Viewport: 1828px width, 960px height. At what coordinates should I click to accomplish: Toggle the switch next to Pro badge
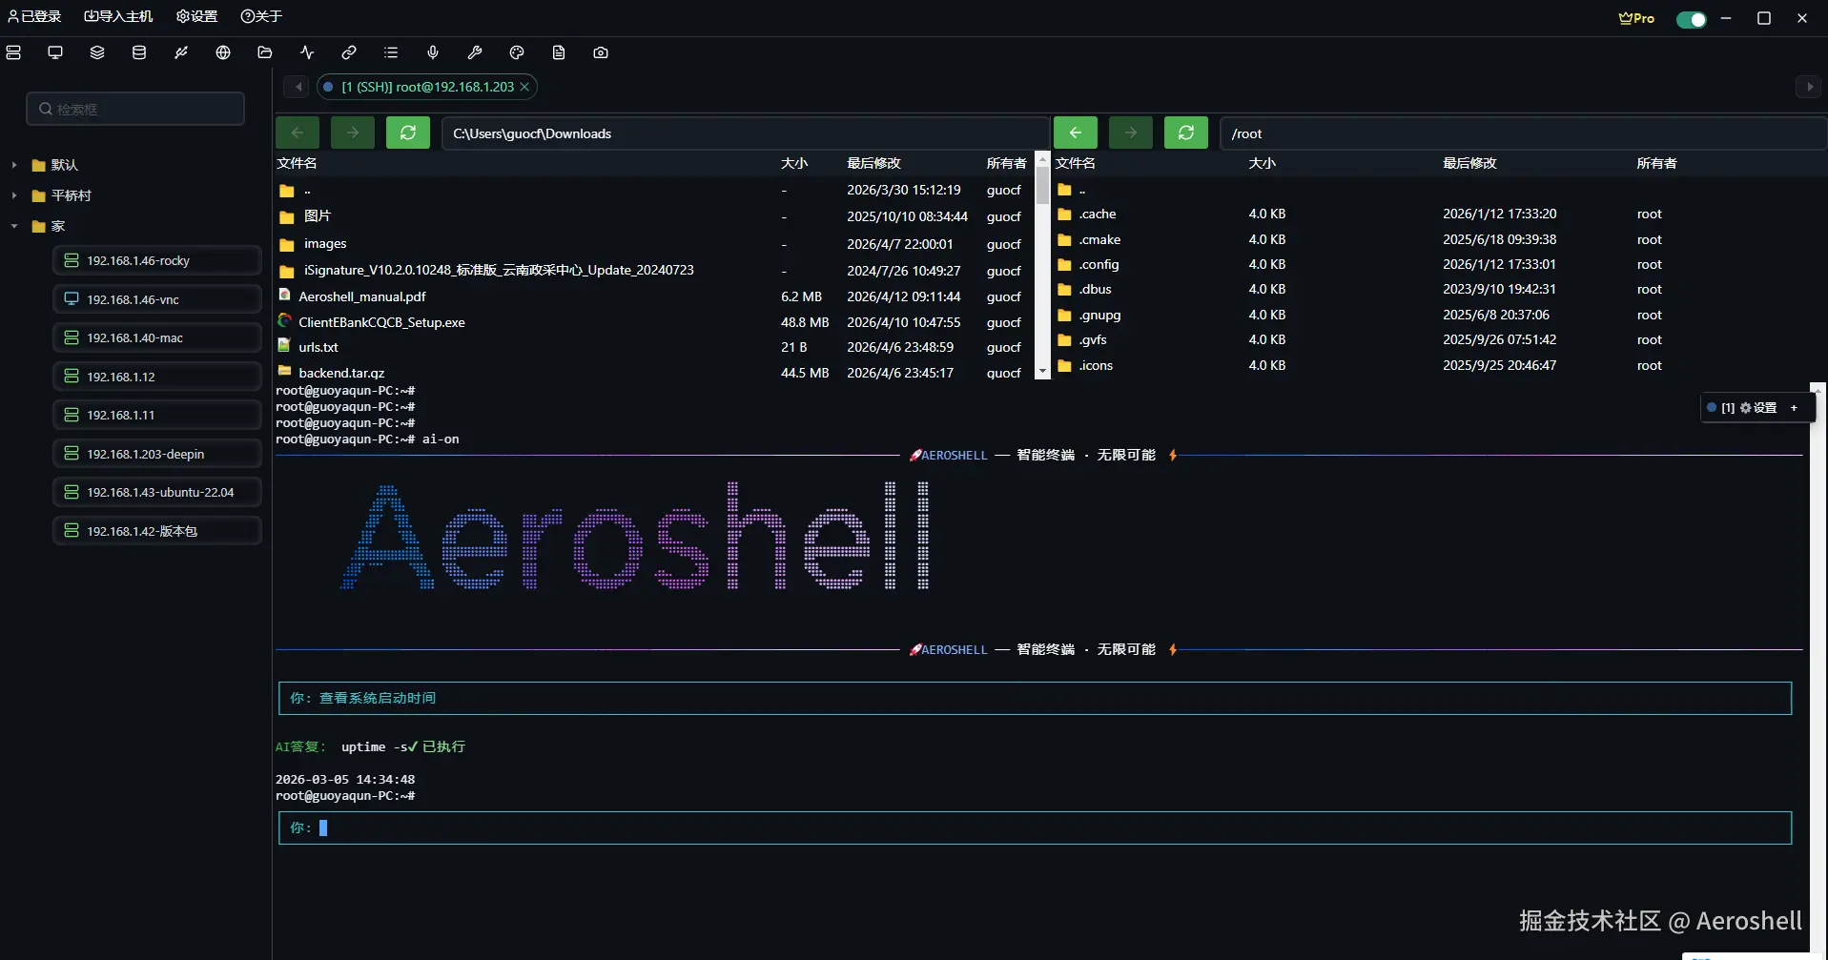coord(1691,18)
